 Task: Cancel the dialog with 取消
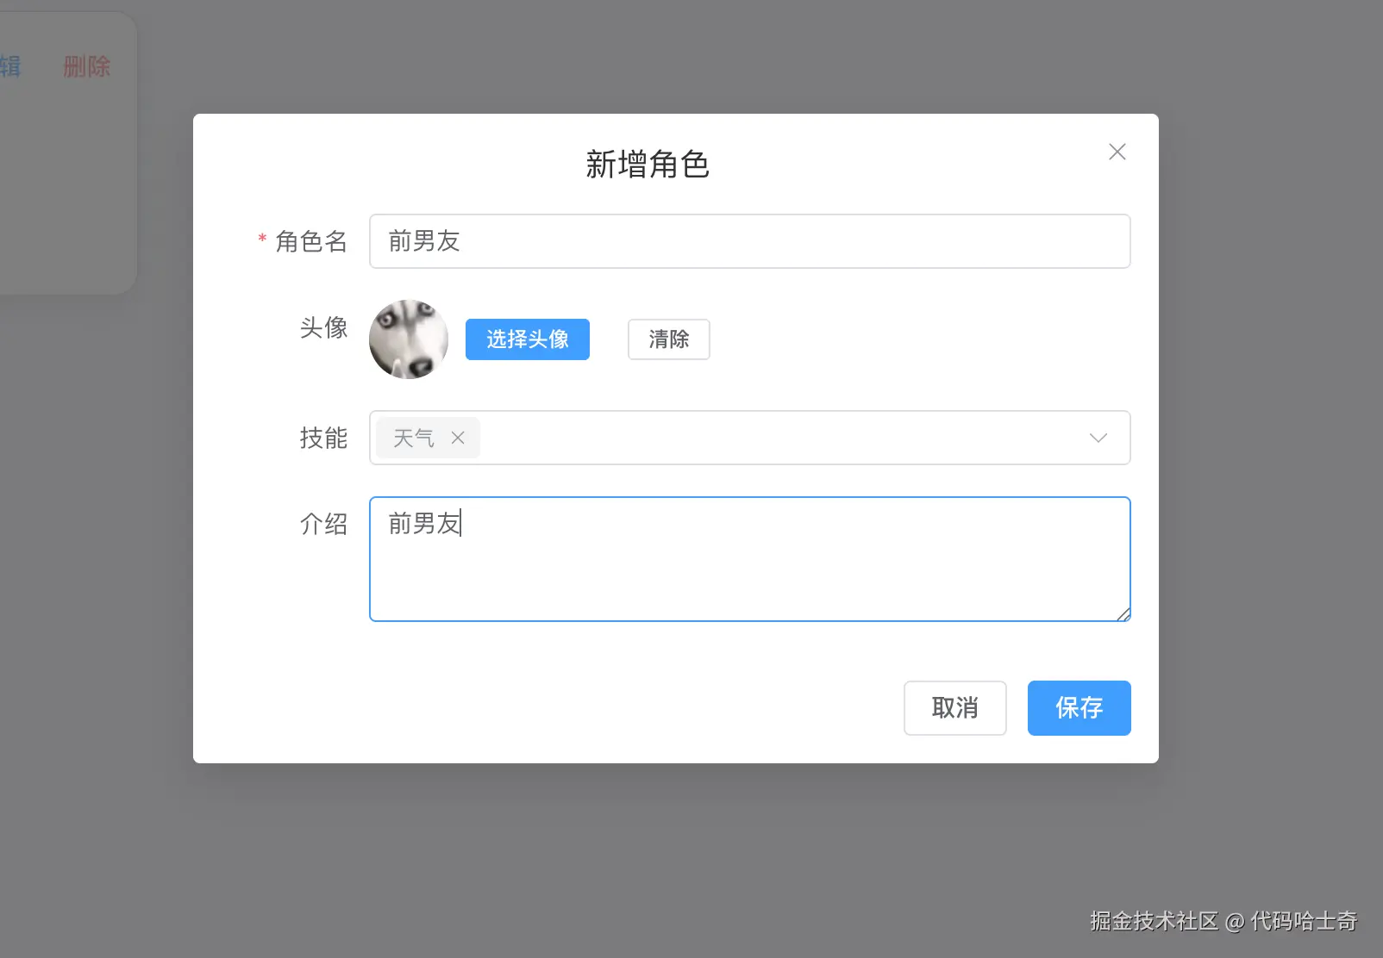pos(954,708)
